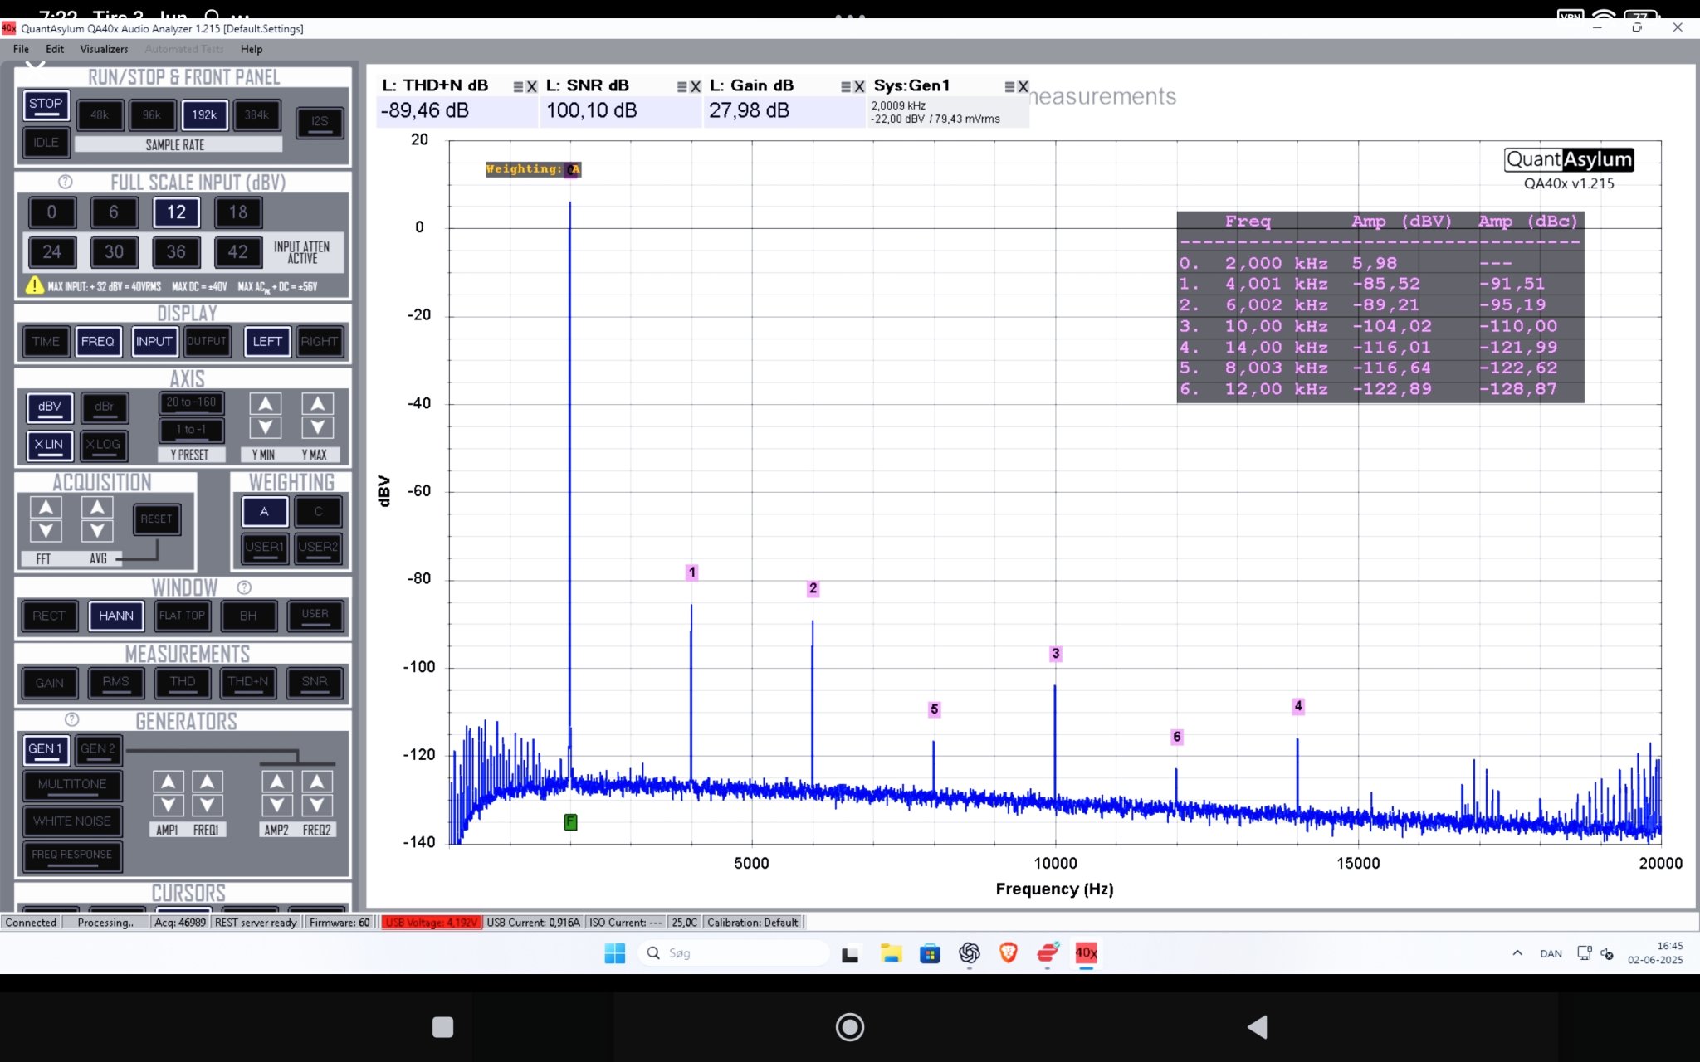The height and width of the screenshot is (1062, 1700).
Task: Select the RECT window
Action: [49, 616]
